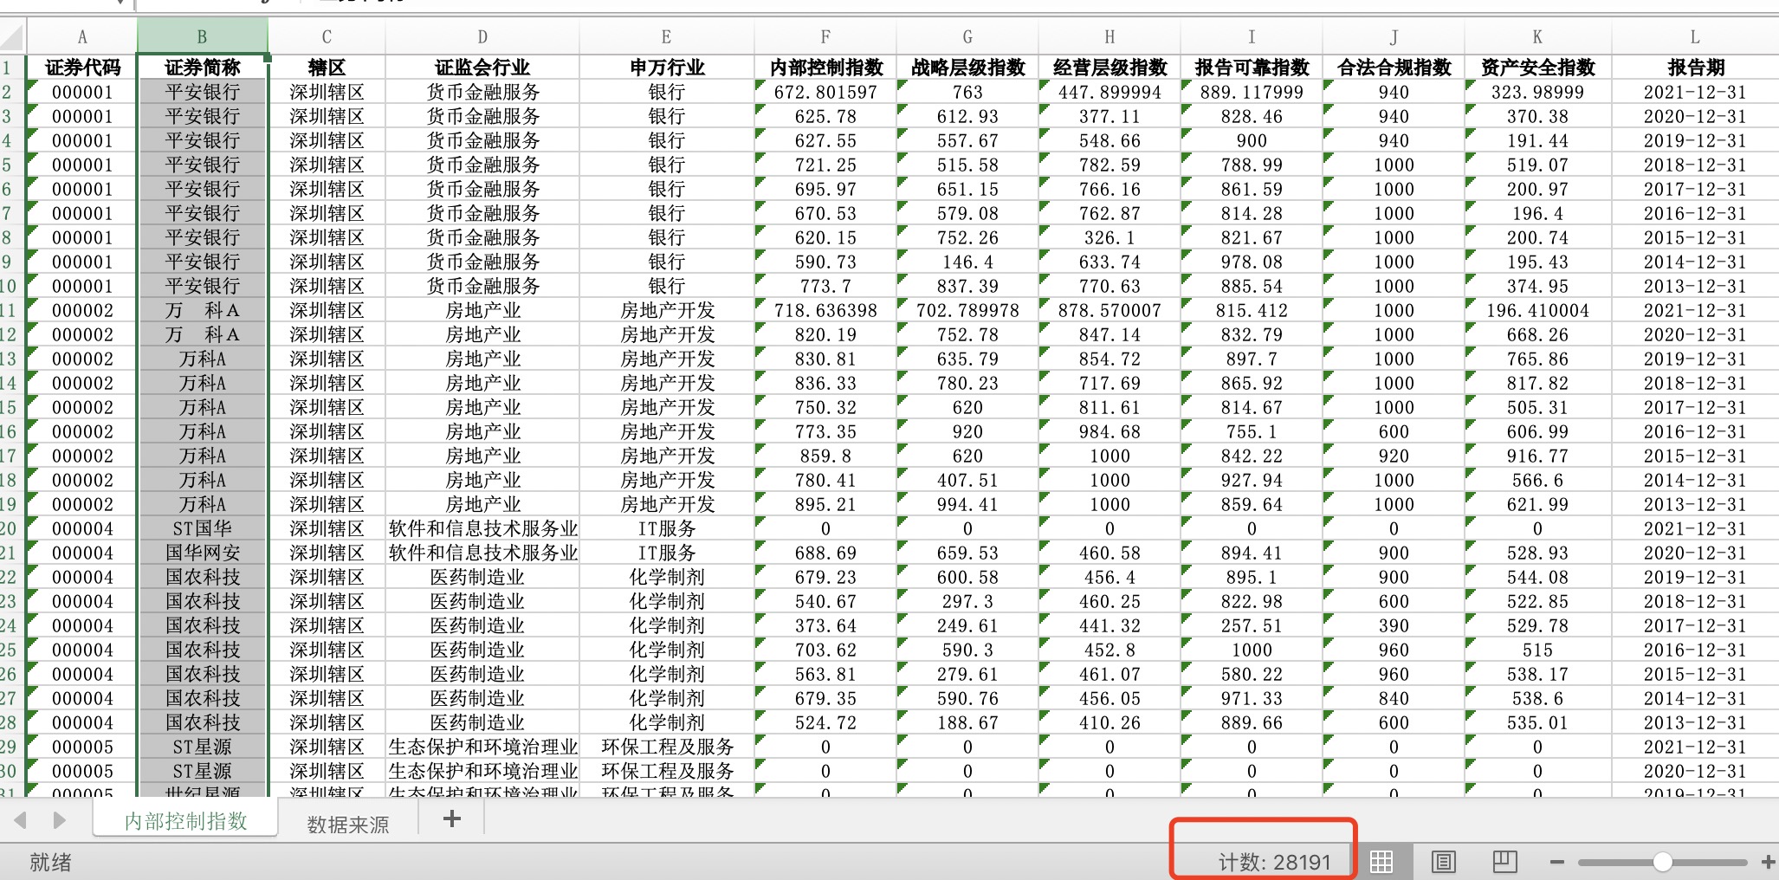Image resolution: width=1779 pixels, height=880 pixels.
Task: Click the zoom in plus icon
Action: (1769, 862)
